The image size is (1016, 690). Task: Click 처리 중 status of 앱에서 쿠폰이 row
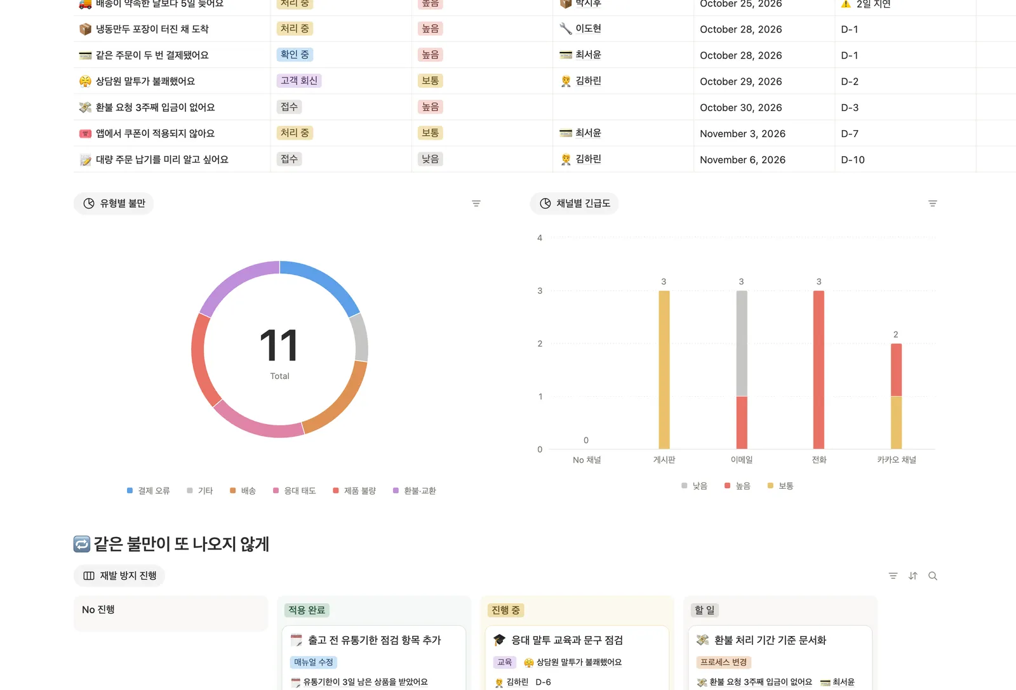coord(295,133)
